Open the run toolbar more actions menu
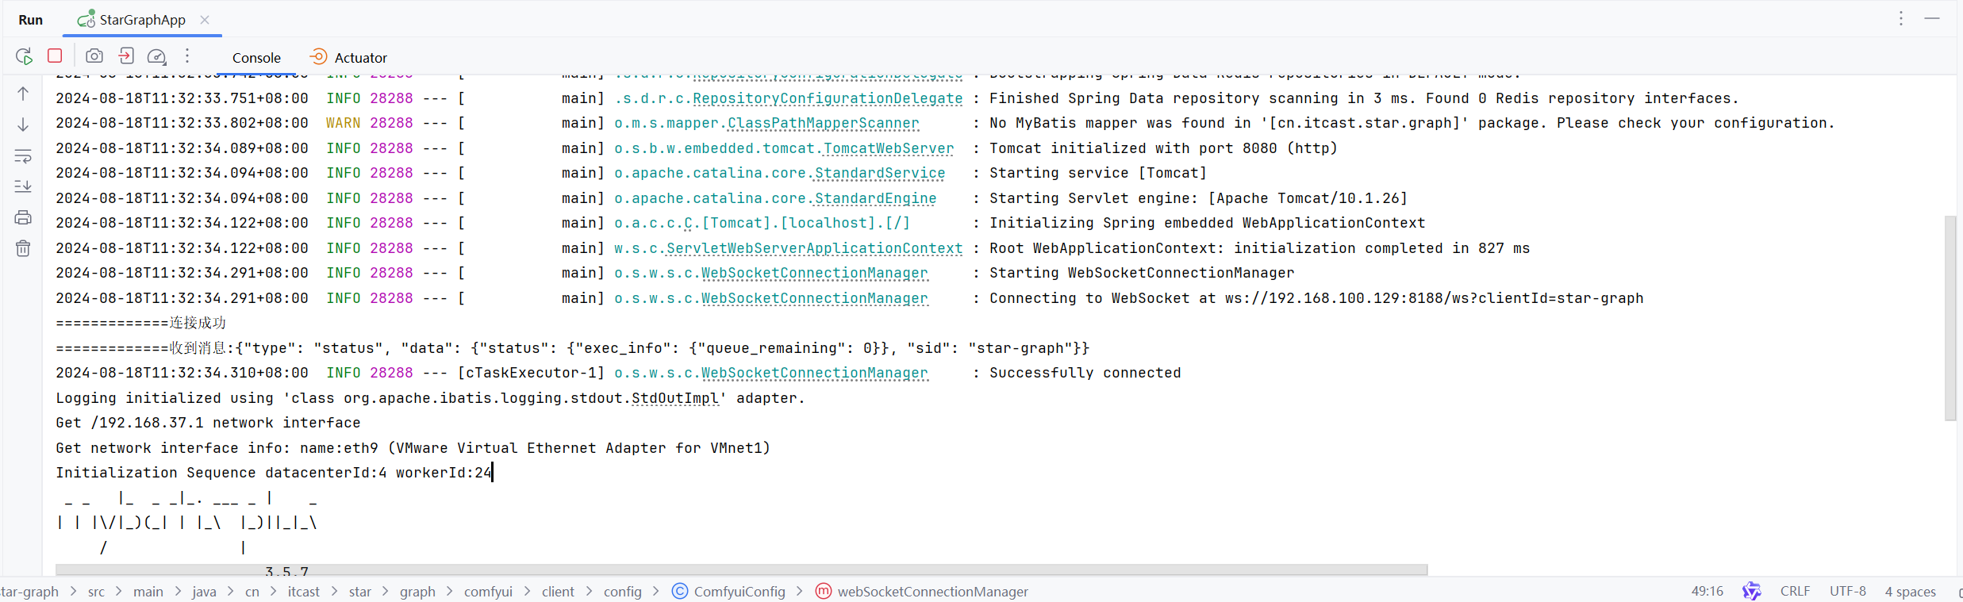The height and width of the screenshot is (602, 1963). point(187,56)
